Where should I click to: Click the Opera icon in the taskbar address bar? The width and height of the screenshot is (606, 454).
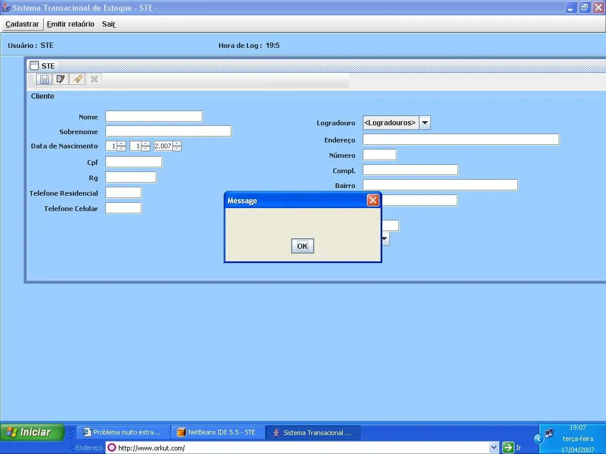(111, 448)
